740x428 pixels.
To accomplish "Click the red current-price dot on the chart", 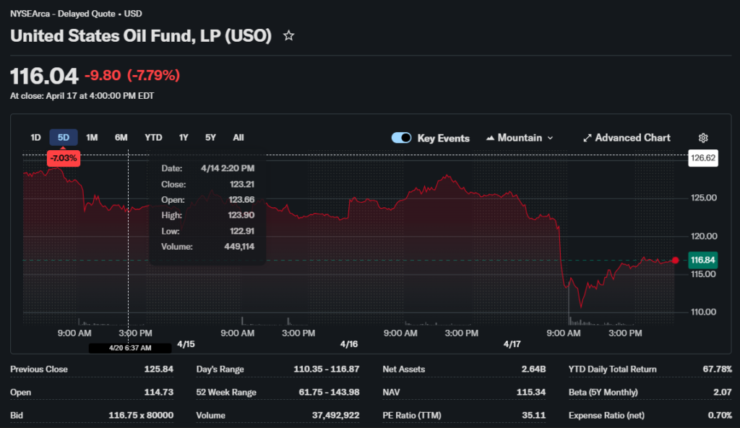I will point(675,260).
